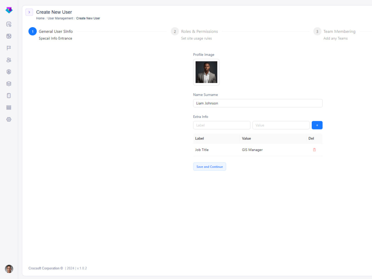Click Save and Continue
This screenshot has height=279, width=372.
point(209,167)
